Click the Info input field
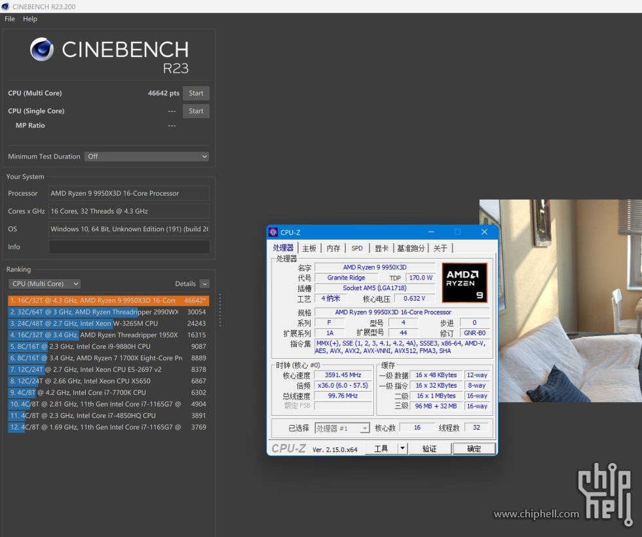Screen dimensions: 642x537 [129, 247]
